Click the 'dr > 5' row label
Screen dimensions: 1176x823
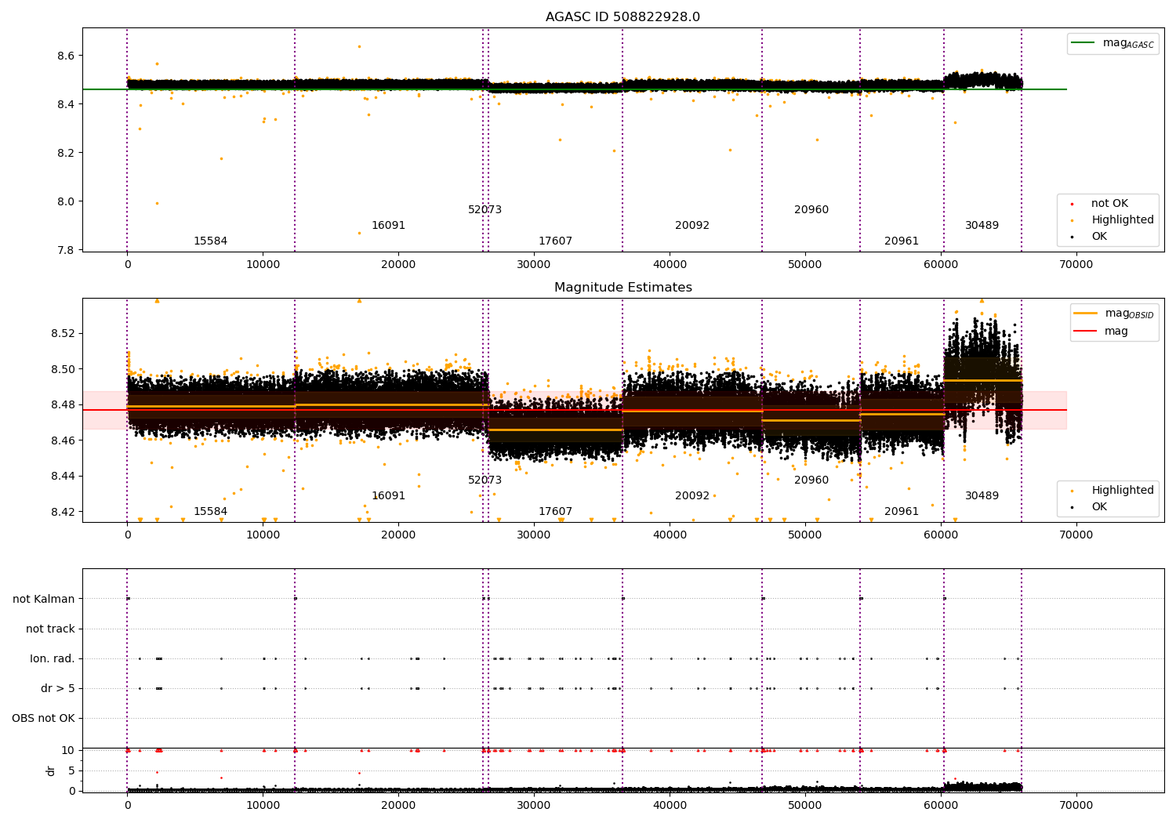(58, 689)
